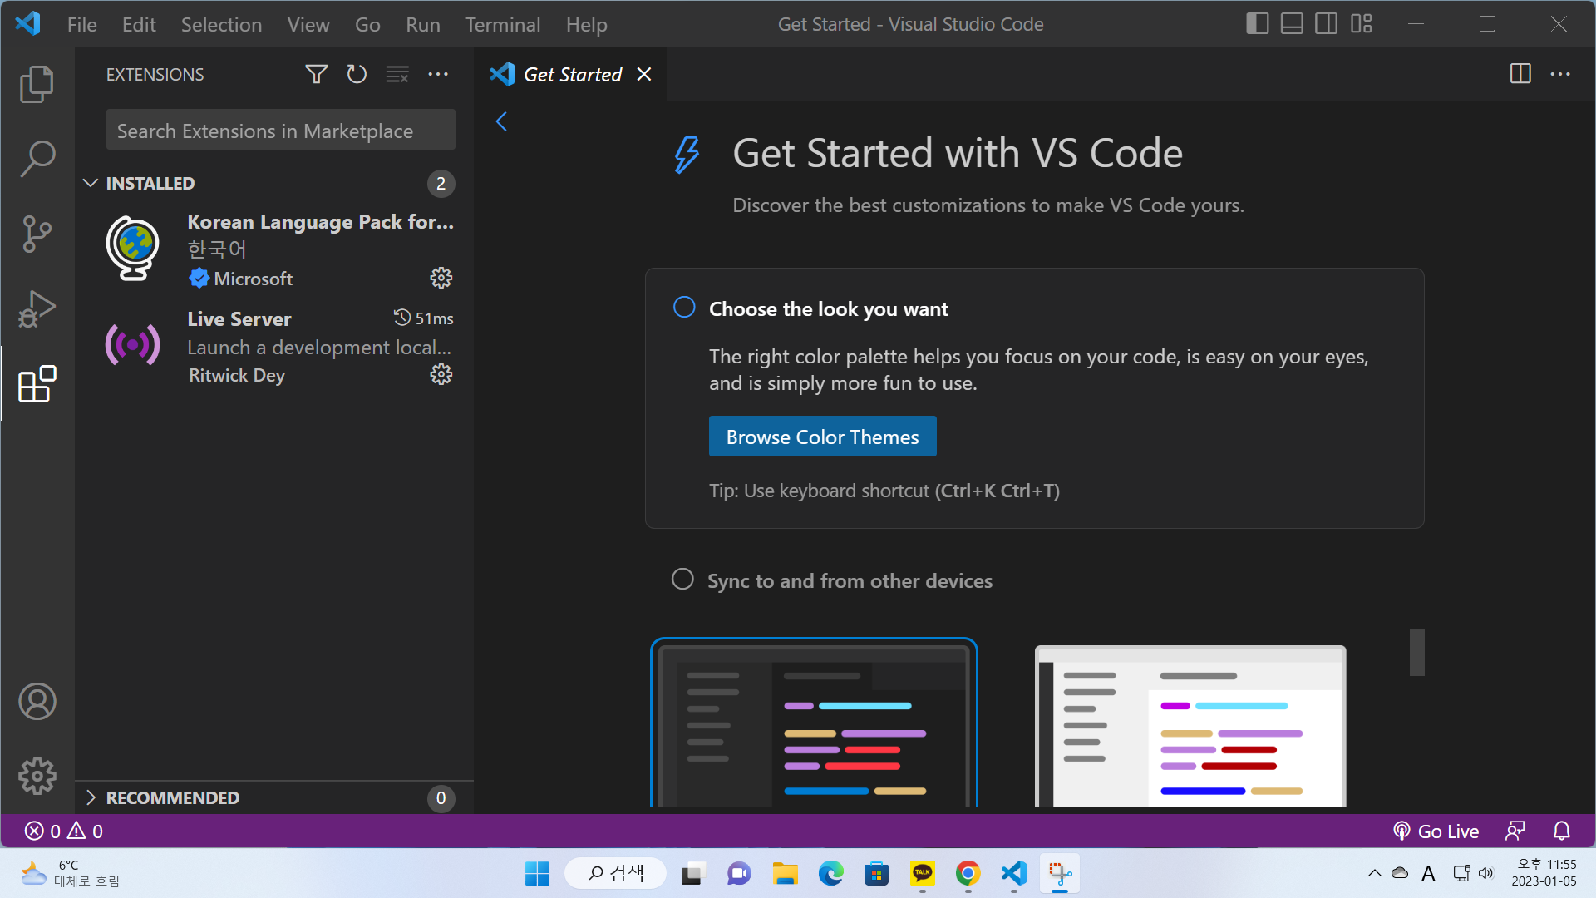Open File Explorer from the taskbar
This screenshot has width=1596, height=898.
click(x=785, y=874)
